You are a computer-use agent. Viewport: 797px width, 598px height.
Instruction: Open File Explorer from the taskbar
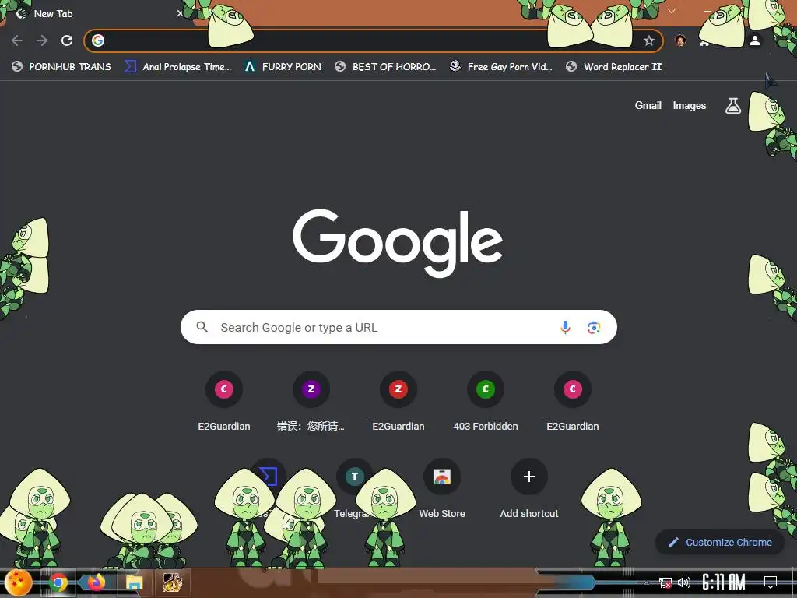coord(134,582)
